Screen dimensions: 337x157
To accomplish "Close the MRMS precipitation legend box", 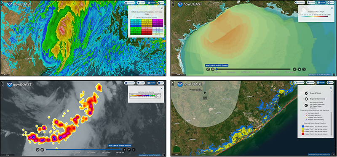I will 162,8.
